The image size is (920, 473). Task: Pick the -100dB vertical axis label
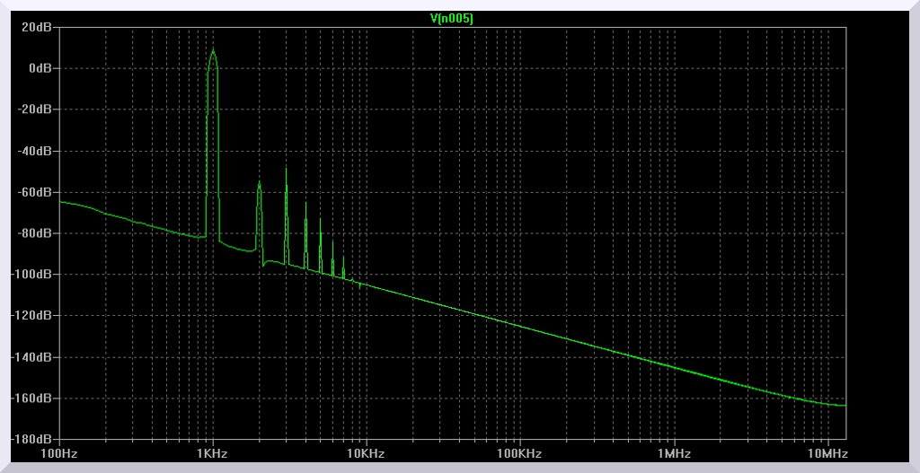[x=36, y=275]
